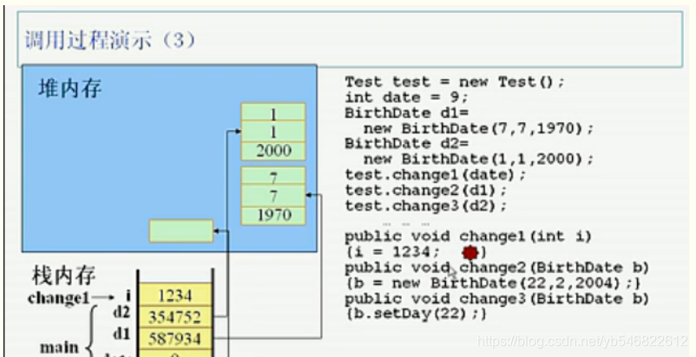Select "public void change2(BirthDate b)" declaration
This screenshot has width=696, height=357.
click(x=496, y=268)
